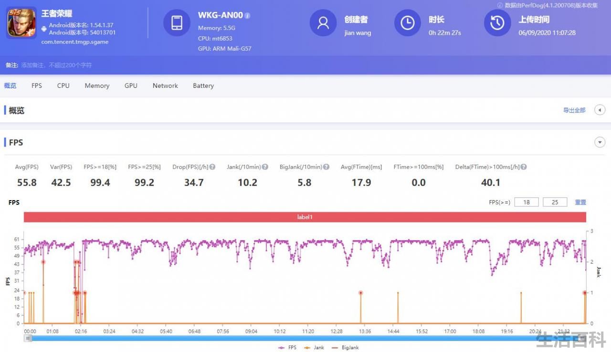Click the 重置 reset link
This screenshot has width=611, height=352.
(x=580, y=203)
